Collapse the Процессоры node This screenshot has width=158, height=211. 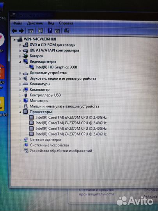click(20, 112)
